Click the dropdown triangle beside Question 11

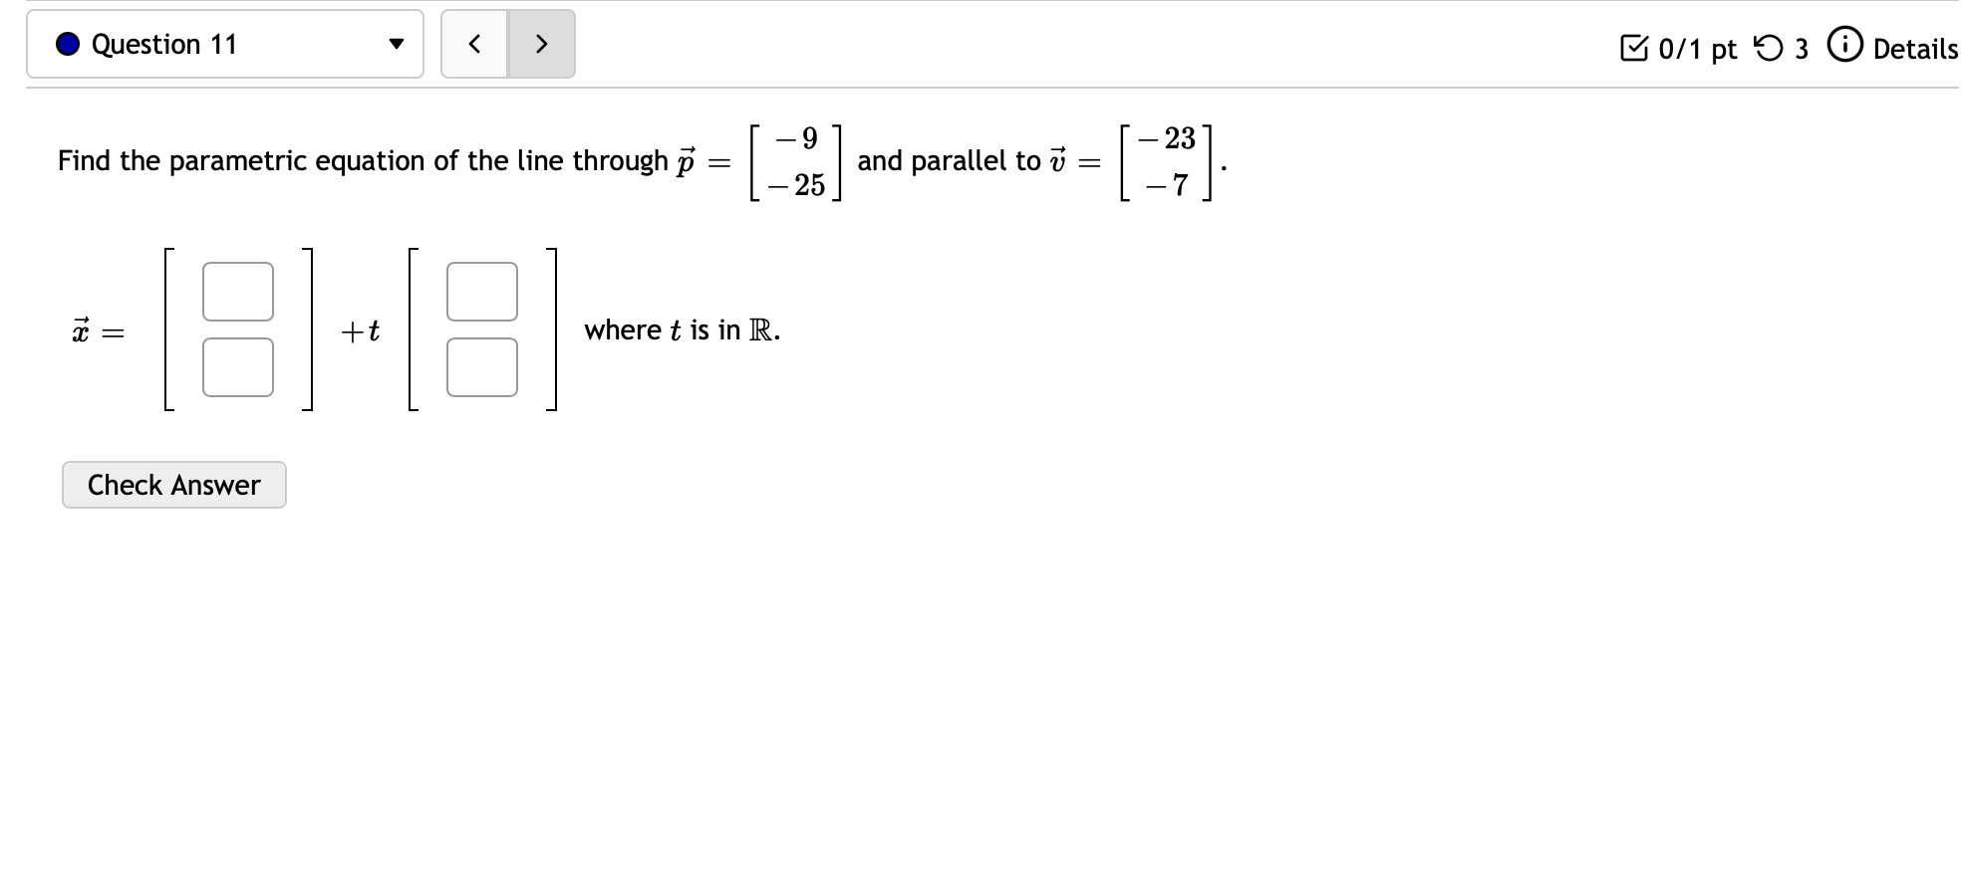pos(398,43)
